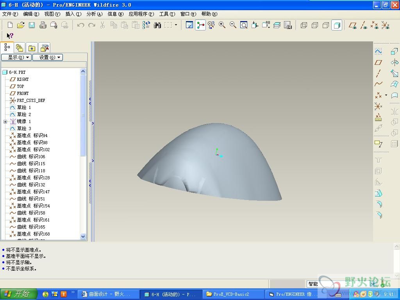Click the Undo arrow in the toolbar
Viewport: 400px width, 300px height.
click(x=80, y=25)
